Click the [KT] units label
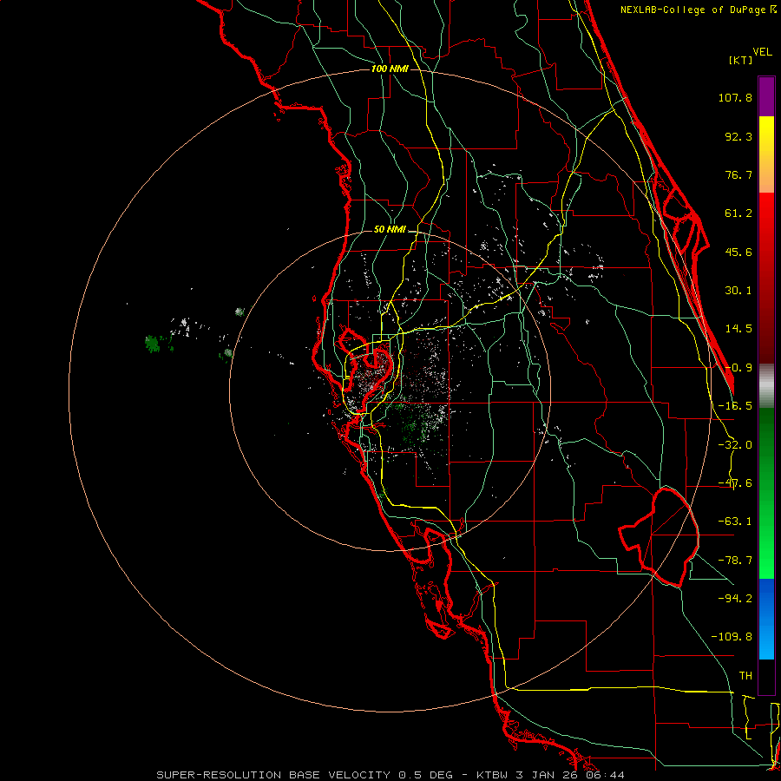 tap(741, 60)
